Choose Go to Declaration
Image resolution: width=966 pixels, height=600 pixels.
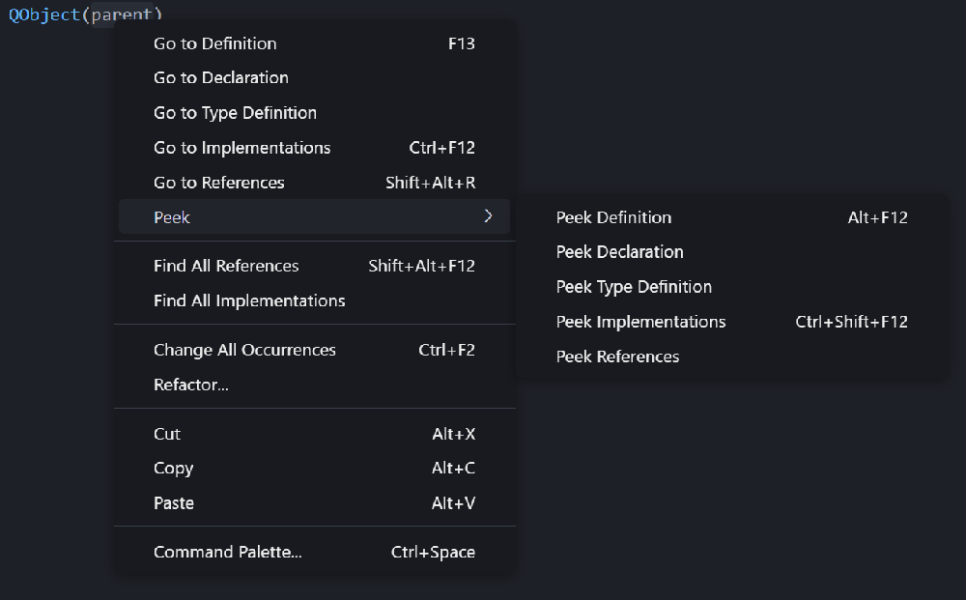pos(221,78)
